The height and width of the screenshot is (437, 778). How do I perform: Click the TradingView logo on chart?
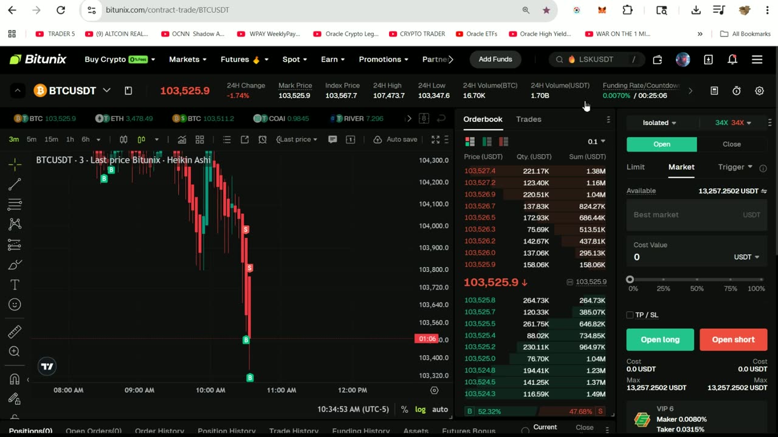point(47,366)
